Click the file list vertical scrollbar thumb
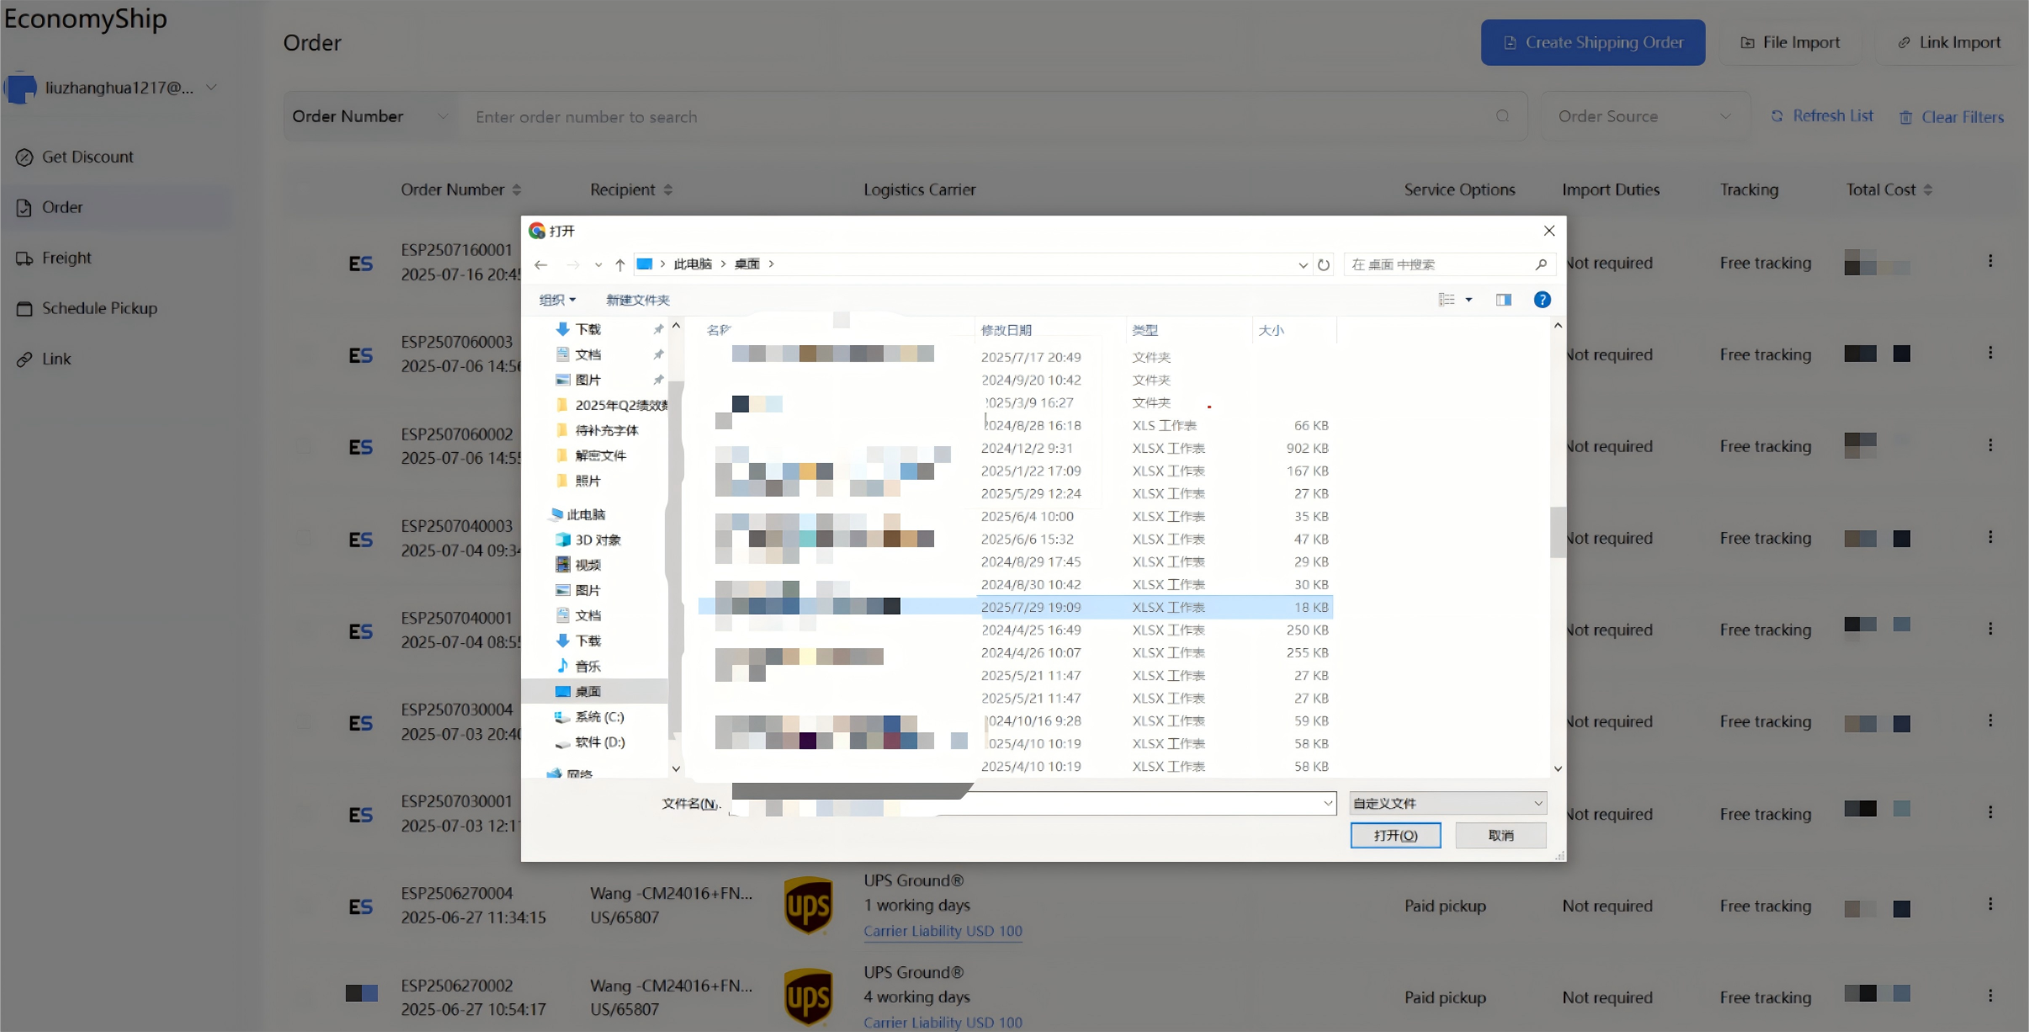Screen dimensions: 2029x1032 pyautogui.click(x=1557, y=532)
